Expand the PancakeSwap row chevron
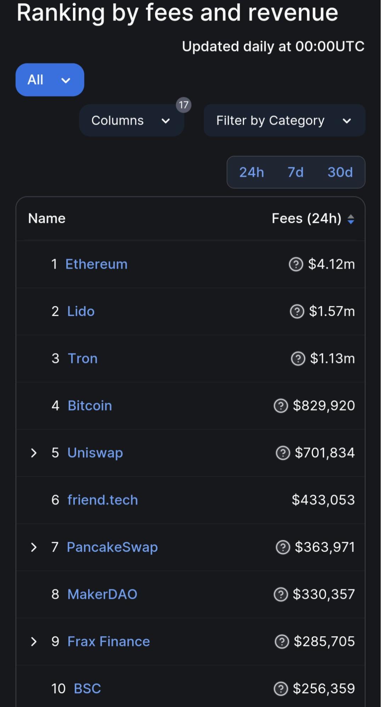Image resolution: width=381 pixels, height=707 pixels. (x=34, y=547)
